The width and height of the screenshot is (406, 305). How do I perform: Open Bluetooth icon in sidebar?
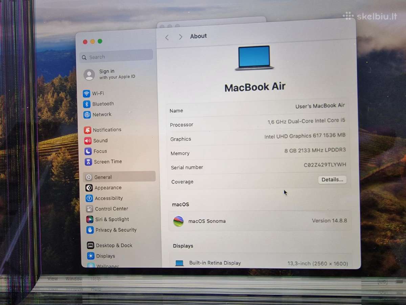coord(87,104)
